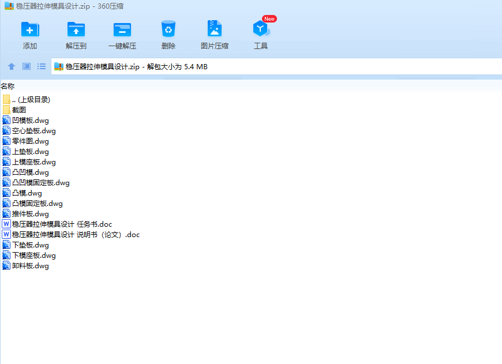
Task: Click the dwg icon of 卸料板.dwg
Action: pyautogui.click(x=6, y=266)
